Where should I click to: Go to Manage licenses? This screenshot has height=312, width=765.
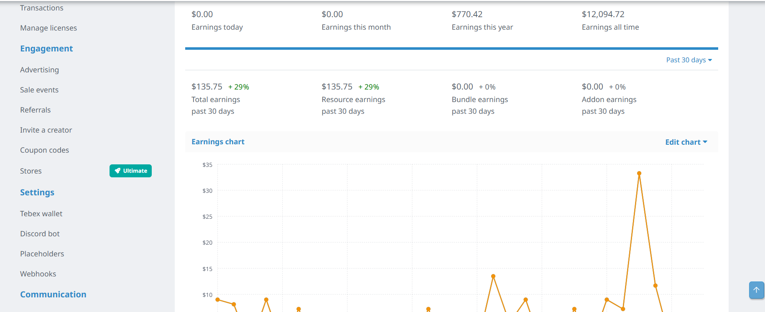pyautogui.click(x=48, y=28)
